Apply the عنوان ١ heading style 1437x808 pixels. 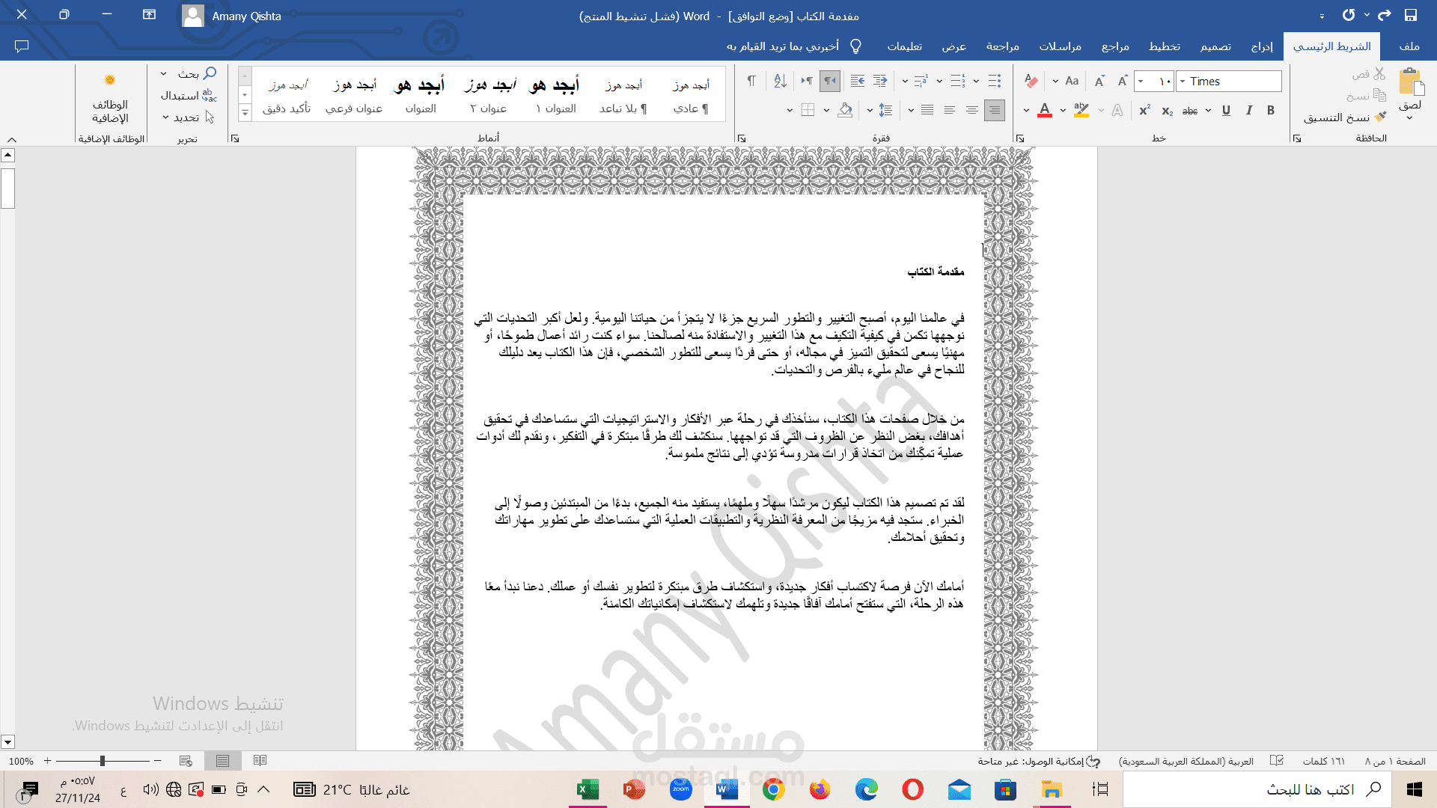(x=555, y=96)
